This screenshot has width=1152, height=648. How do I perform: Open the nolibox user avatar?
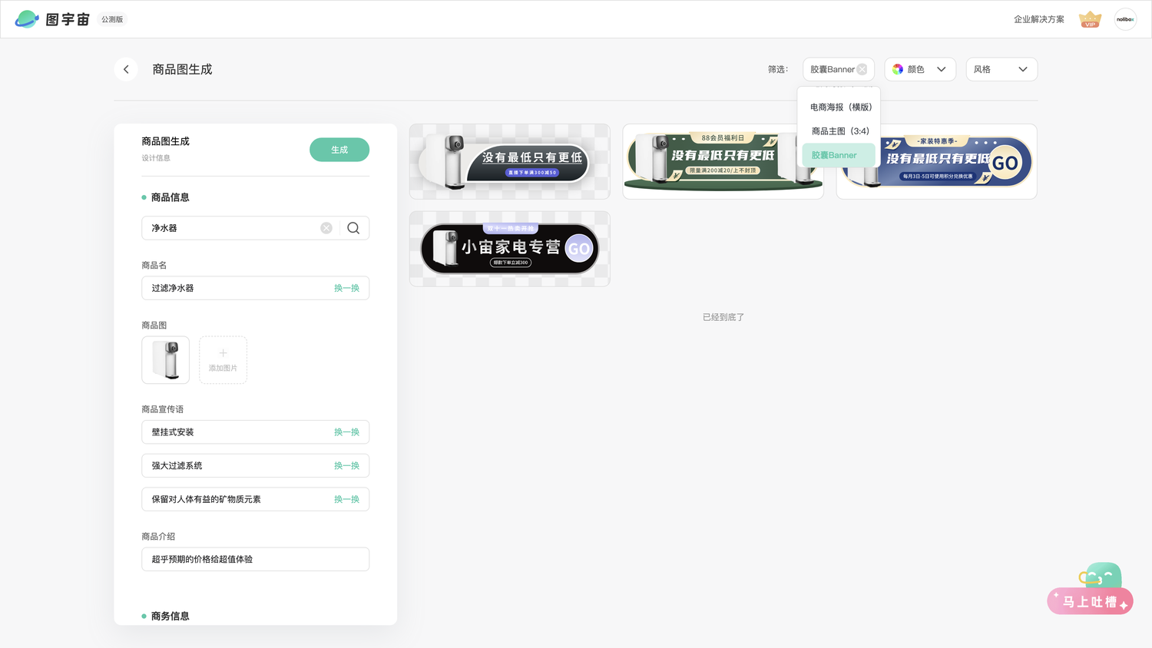(1125, 19)
